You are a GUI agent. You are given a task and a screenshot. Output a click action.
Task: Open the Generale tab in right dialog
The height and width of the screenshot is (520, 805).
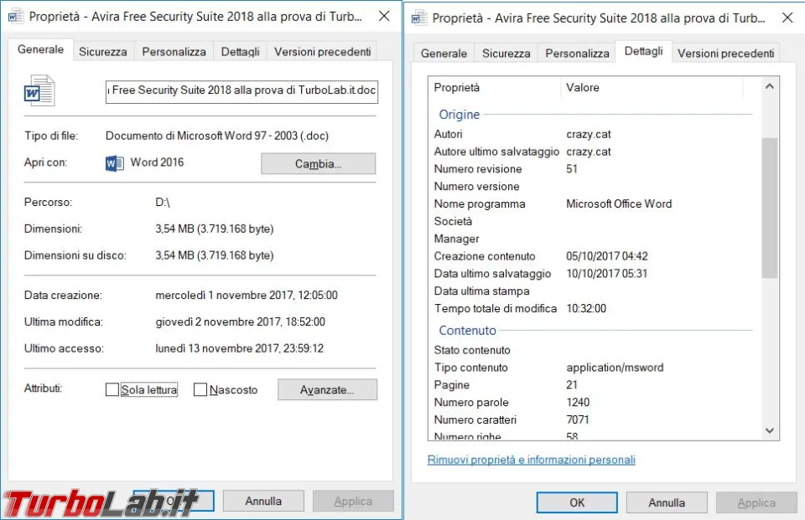444,54
